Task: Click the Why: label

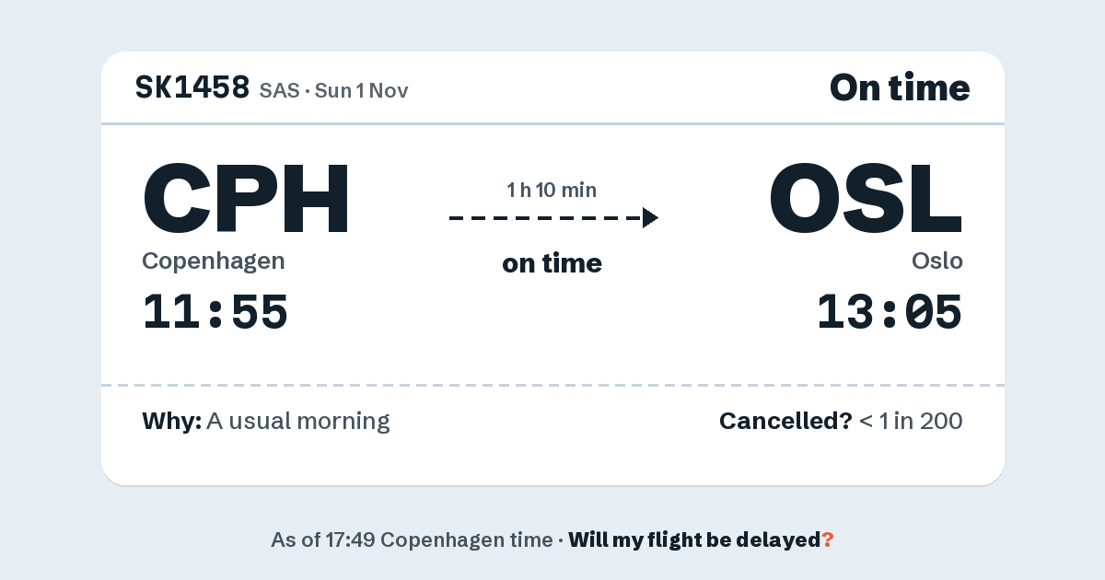Action: coord(171,422)
